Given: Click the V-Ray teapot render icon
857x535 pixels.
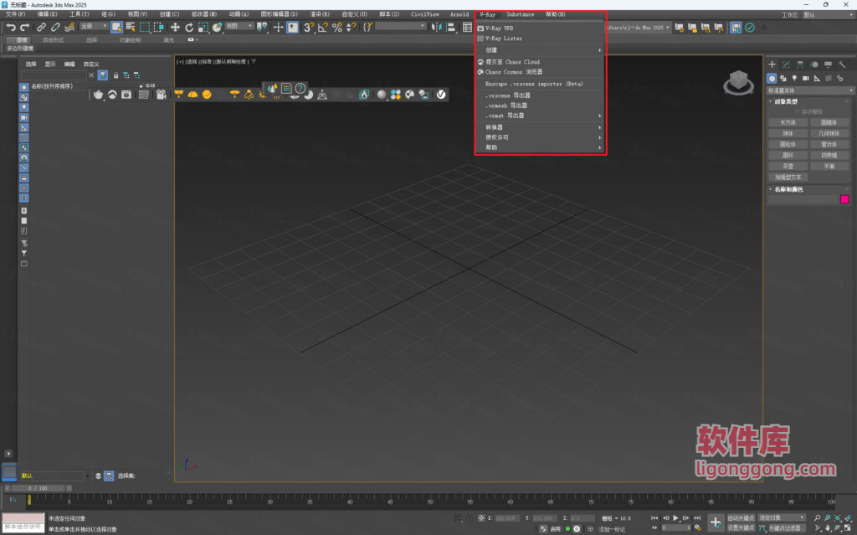Looking at the screenshot, I should point(99,95).
